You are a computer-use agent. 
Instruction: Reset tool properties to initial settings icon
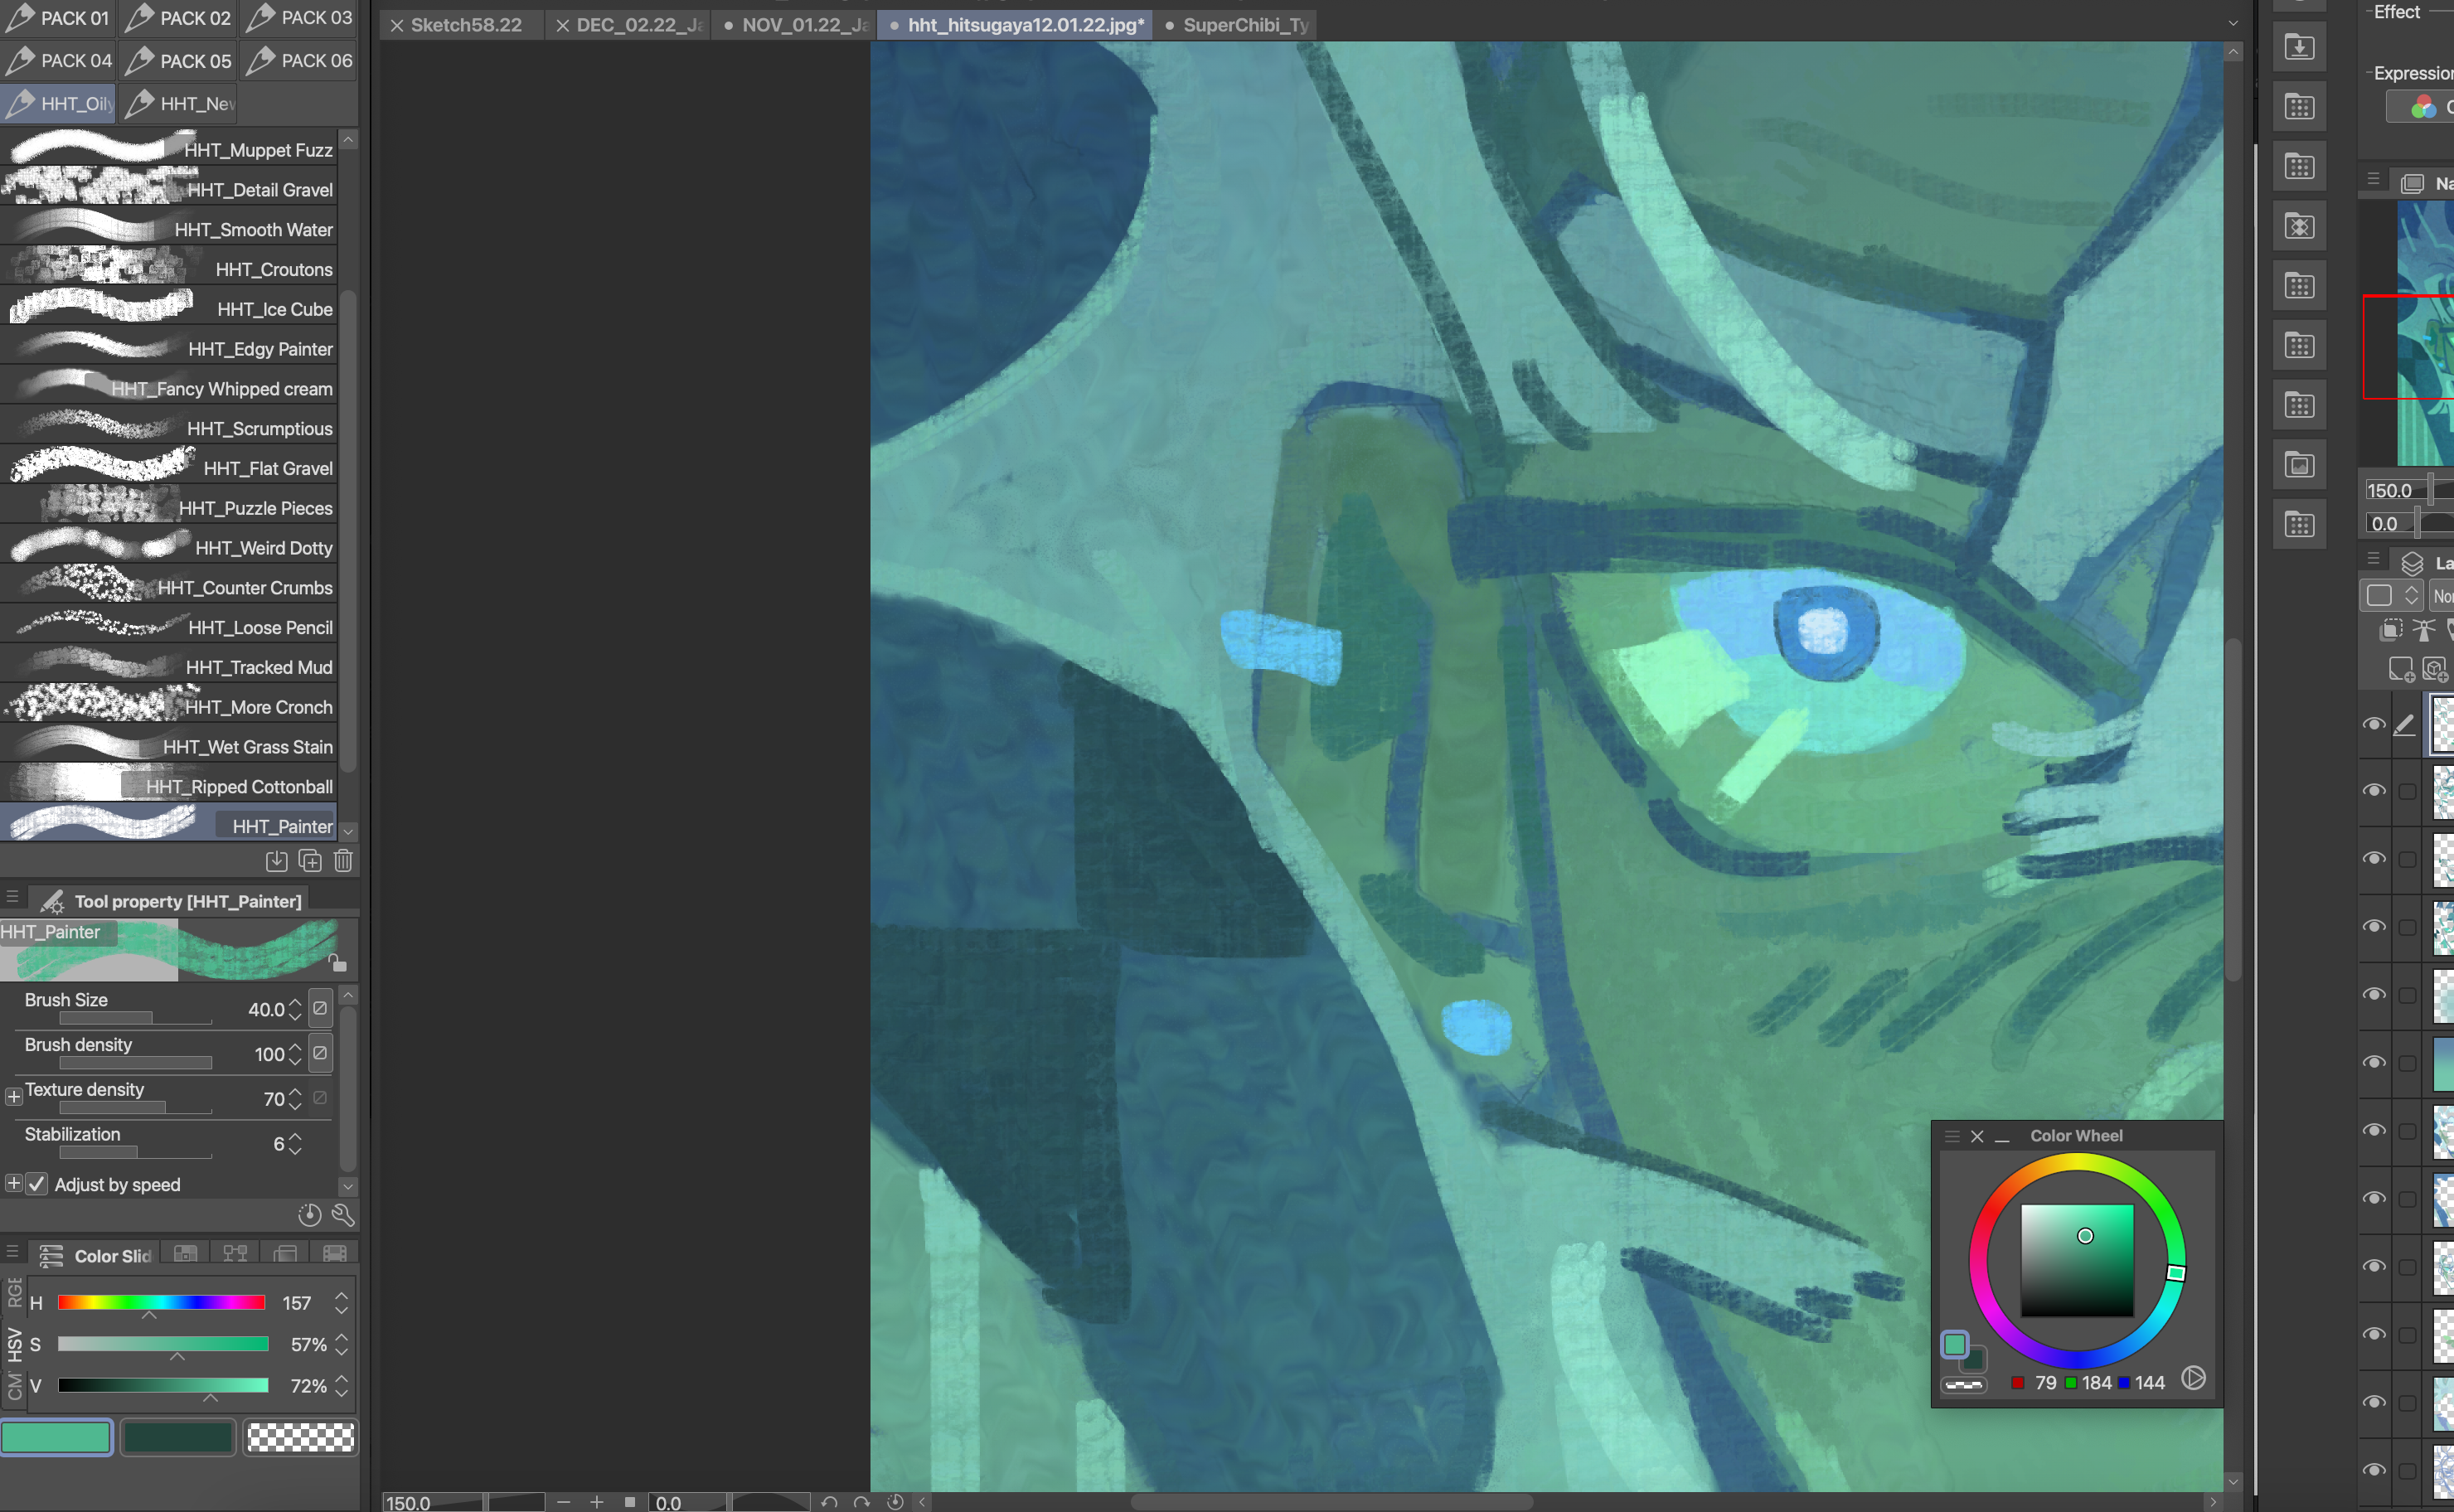[310, 1215]
